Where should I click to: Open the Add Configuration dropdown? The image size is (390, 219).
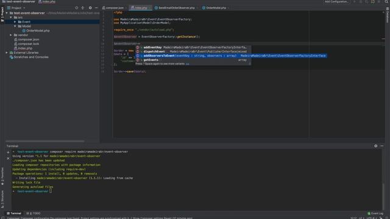coord(336,1)
